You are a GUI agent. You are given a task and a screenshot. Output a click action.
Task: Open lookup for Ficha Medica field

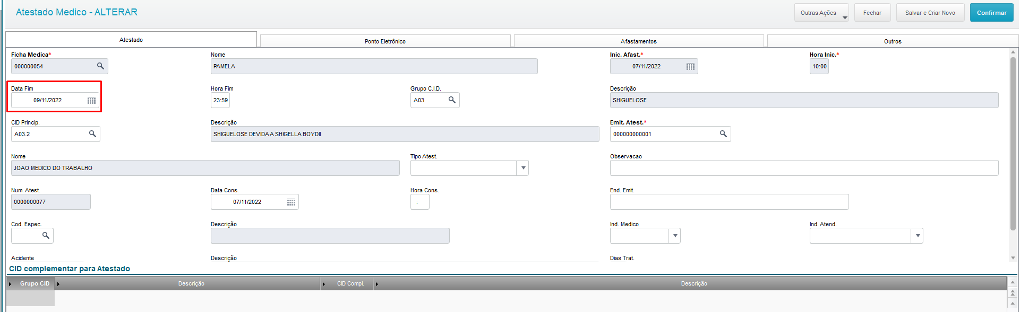tap(100, 66)
